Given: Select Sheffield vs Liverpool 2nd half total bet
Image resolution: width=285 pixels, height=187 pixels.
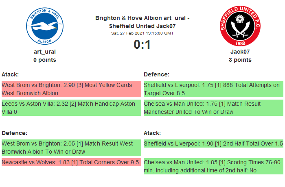Looking at the screenshot, I should click(213, 144).
